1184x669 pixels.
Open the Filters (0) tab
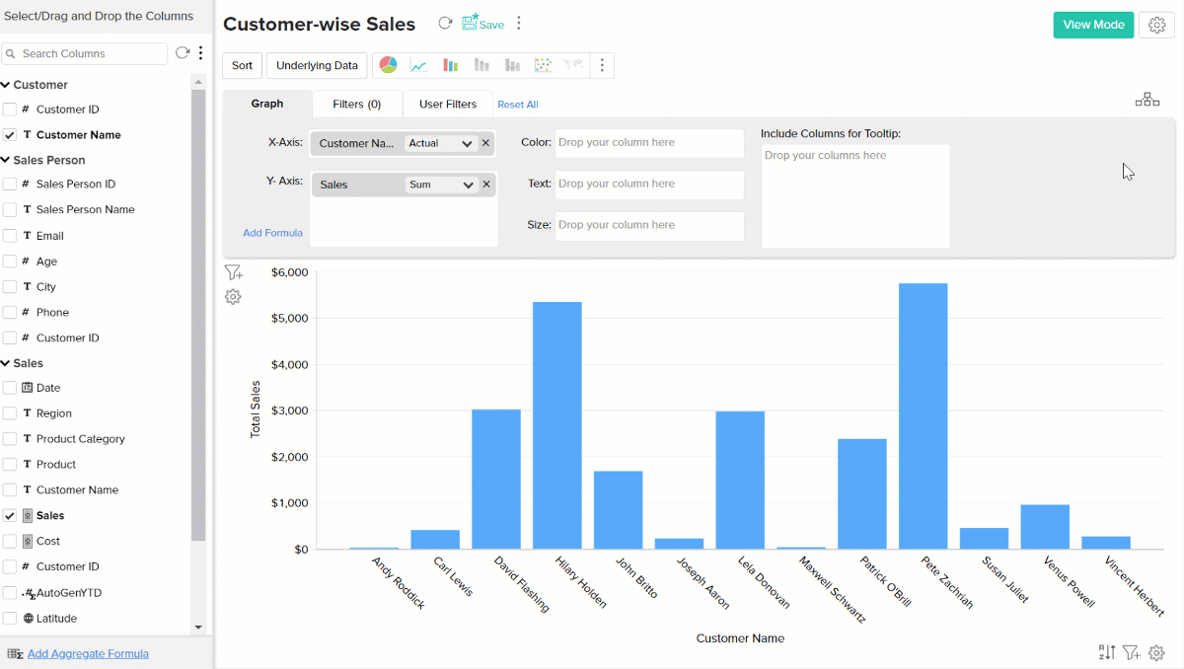click(356, 104)
